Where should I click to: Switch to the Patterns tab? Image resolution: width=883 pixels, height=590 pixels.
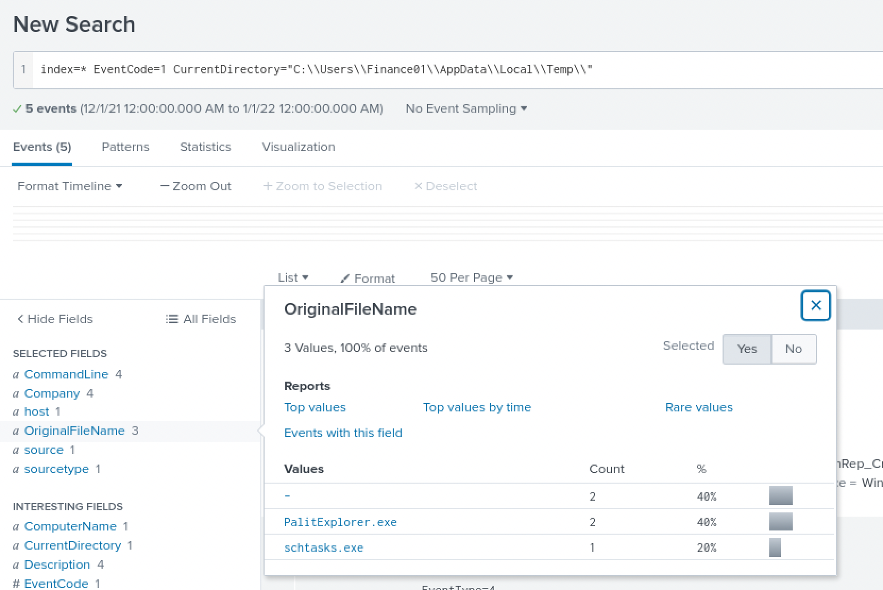(125, 147)
